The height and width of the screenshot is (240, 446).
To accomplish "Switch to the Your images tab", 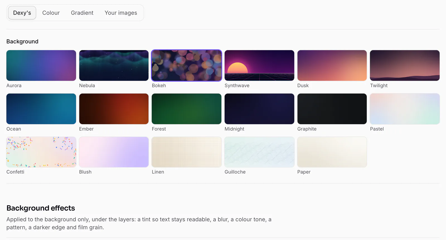I will [x=121, y=13].
